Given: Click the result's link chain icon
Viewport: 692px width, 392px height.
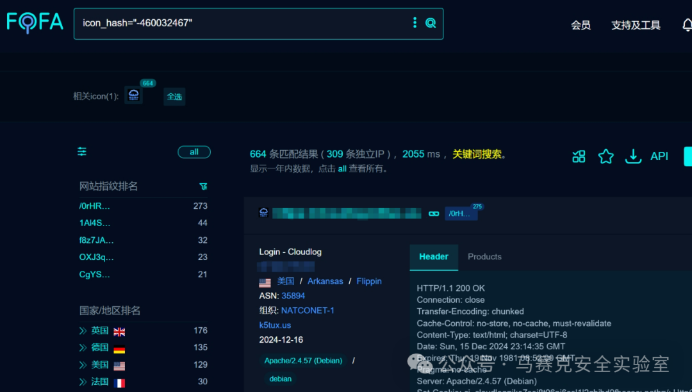Looking at the screenshot, I should [x=434, y=214].
